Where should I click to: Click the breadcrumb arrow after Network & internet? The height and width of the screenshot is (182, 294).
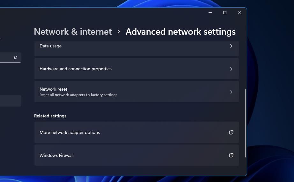[119, 31]
